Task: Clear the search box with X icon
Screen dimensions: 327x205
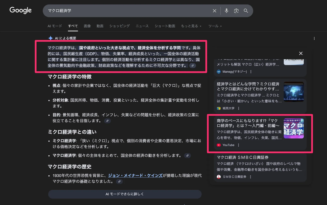Action: 214,11
